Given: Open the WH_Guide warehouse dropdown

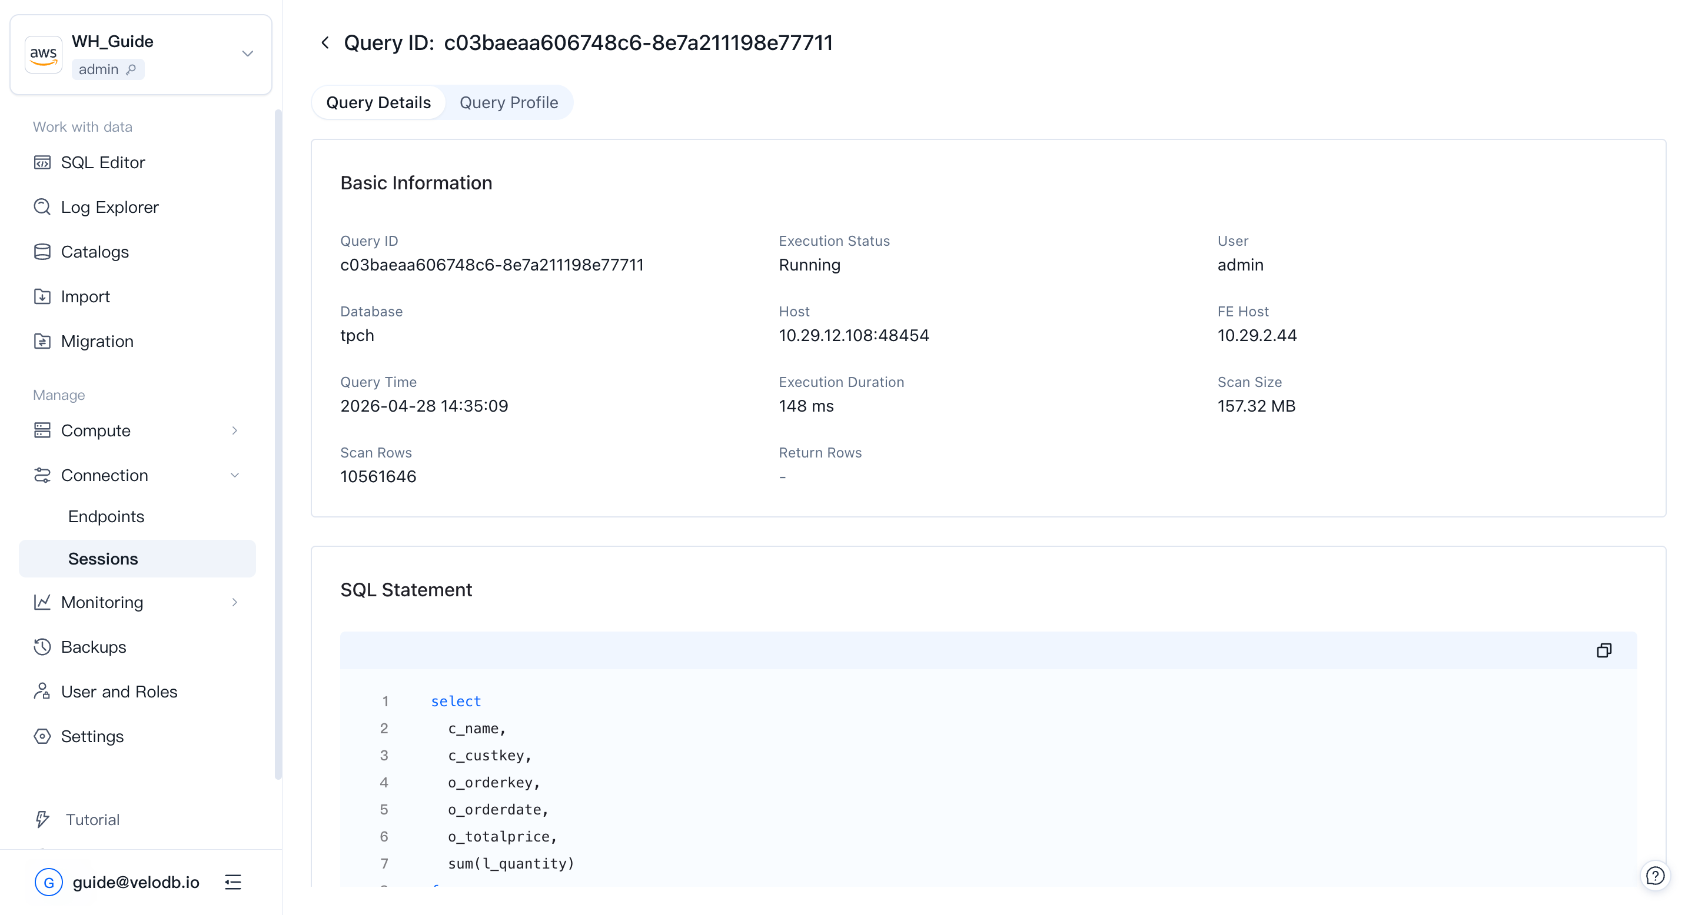Looking at the screenshot, I should point(247,54).
